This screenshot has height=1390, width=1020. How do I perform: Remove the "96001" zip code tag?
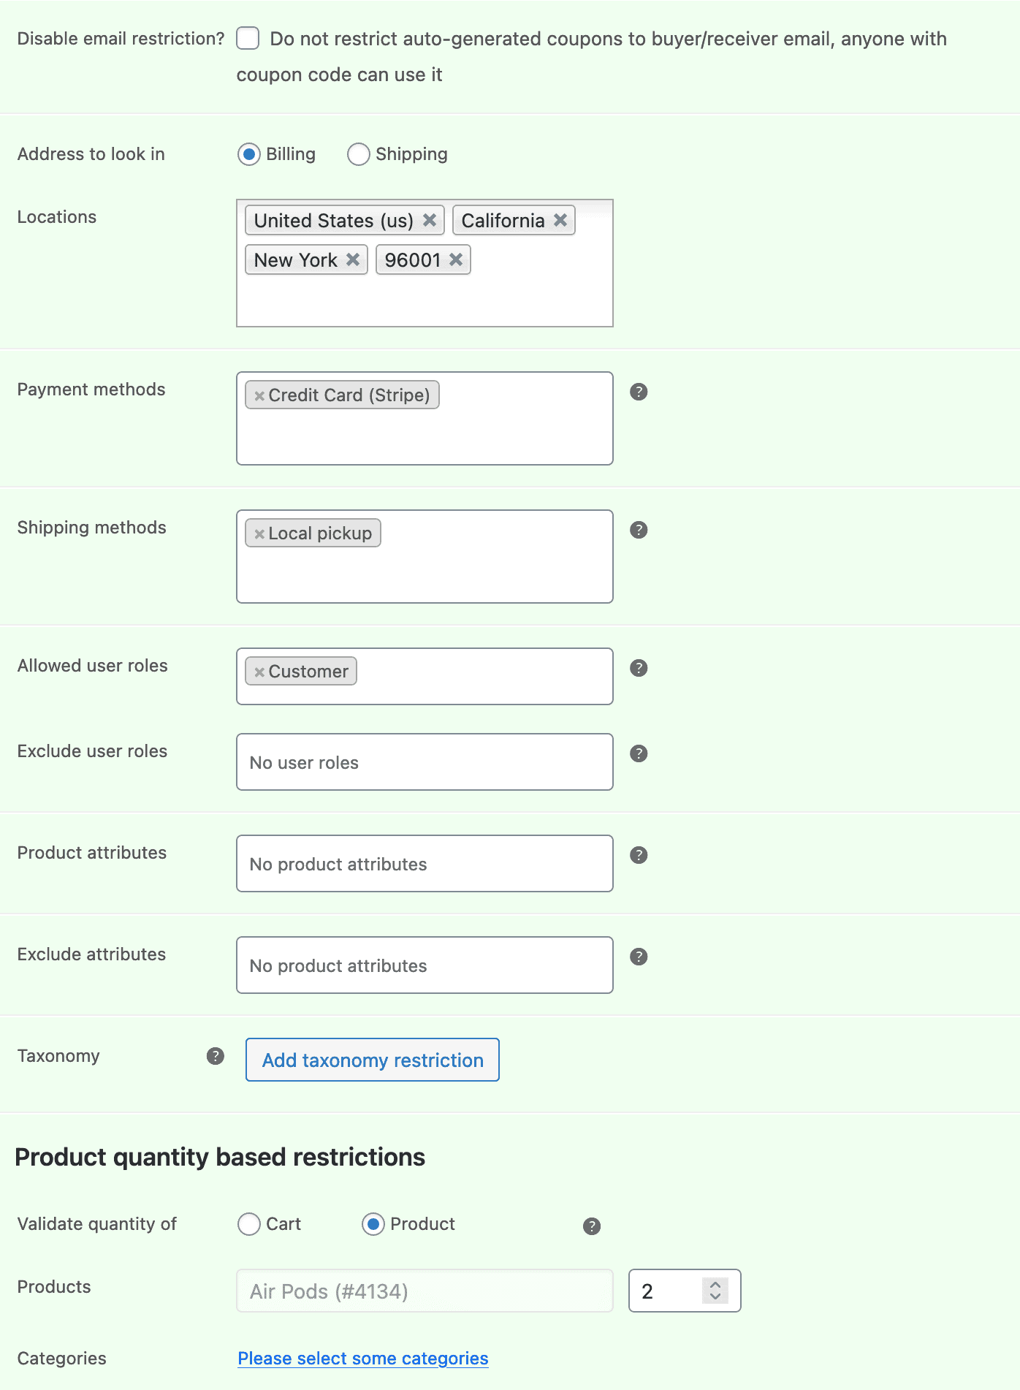point(457,259)
